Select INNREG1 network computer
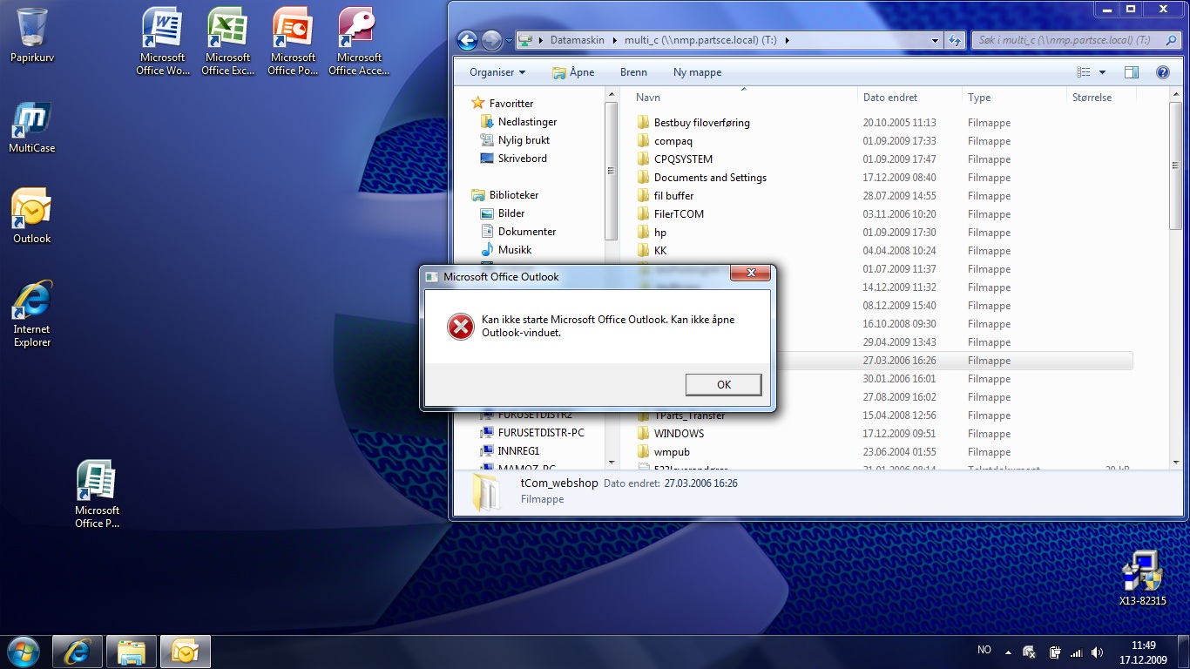This screenshot has width=1190, height=669. click(x=510, y=451)
